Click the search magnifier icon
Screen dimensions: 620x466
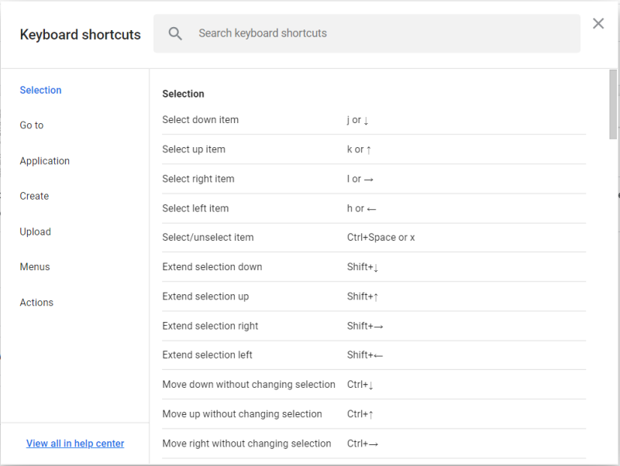click(175, 33)
